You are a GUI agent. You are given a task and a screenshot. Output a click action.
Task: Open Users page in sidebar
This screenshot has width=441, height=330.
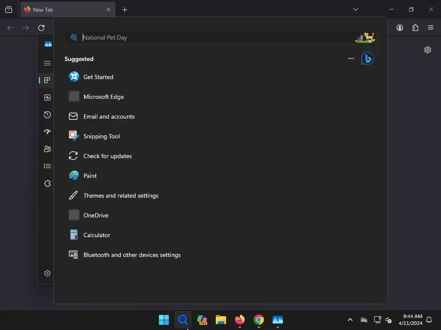47,149
